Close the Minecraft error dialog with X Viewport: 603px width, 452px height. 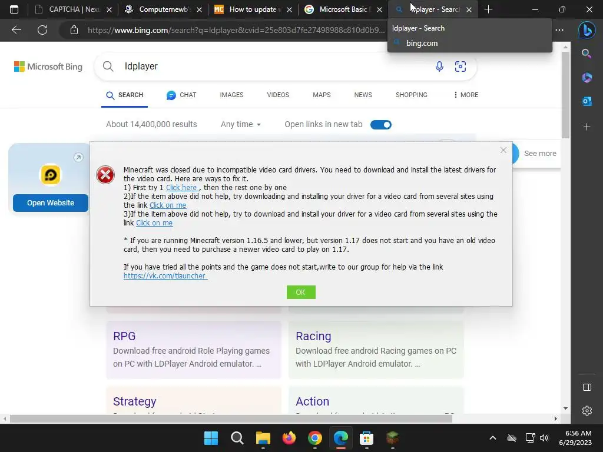point(503,150)
